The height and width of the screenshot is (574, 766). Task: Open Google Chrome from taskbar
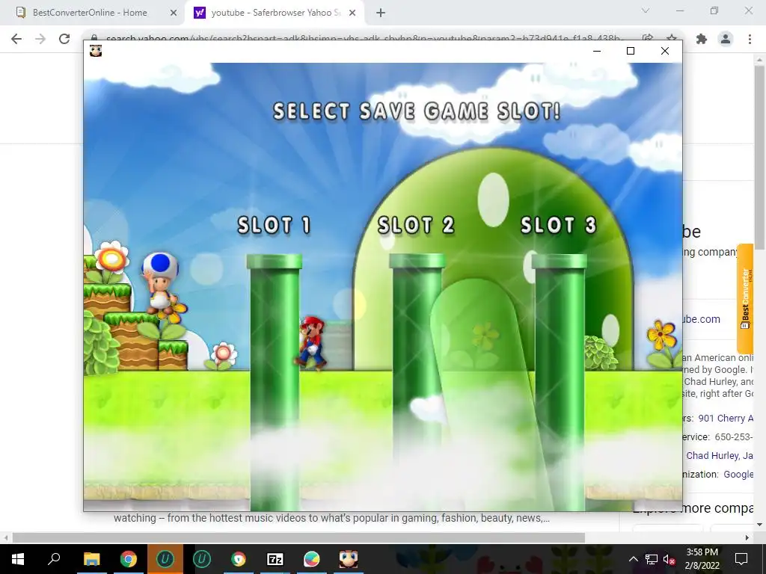point(129,559)
